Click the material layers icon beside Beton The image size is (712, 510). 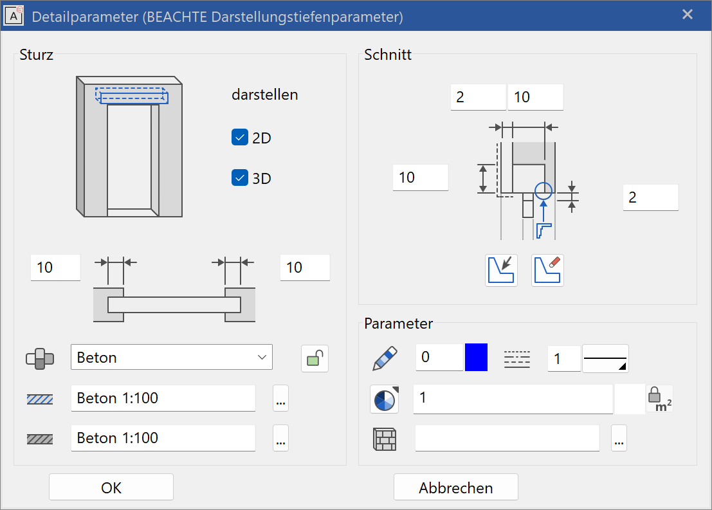pyautogui.click(x=40, y=359)
